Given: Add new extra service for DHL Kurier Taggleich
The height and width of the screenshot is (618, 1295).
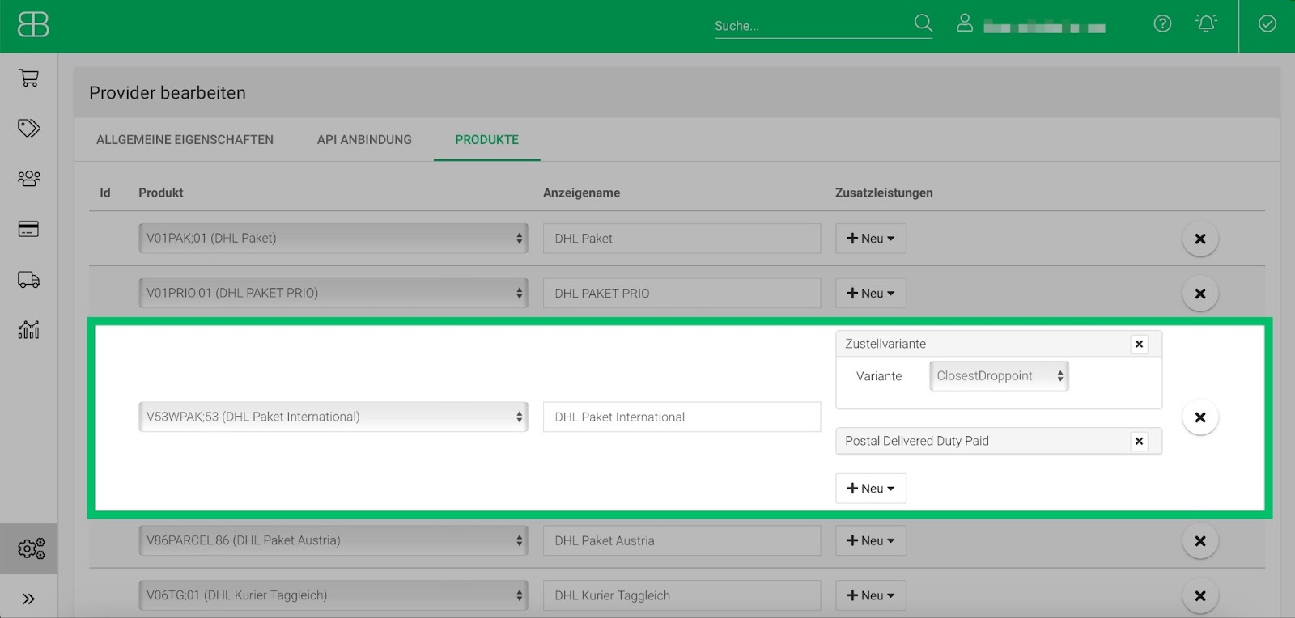Looking at the screenshot, I should (871, 595).
